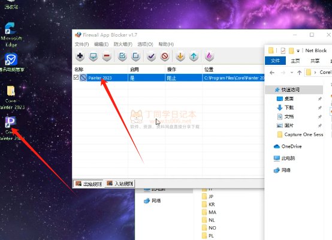Open the 共享 tab in Net Block window
332x240 pixels.
coord(315,61)
